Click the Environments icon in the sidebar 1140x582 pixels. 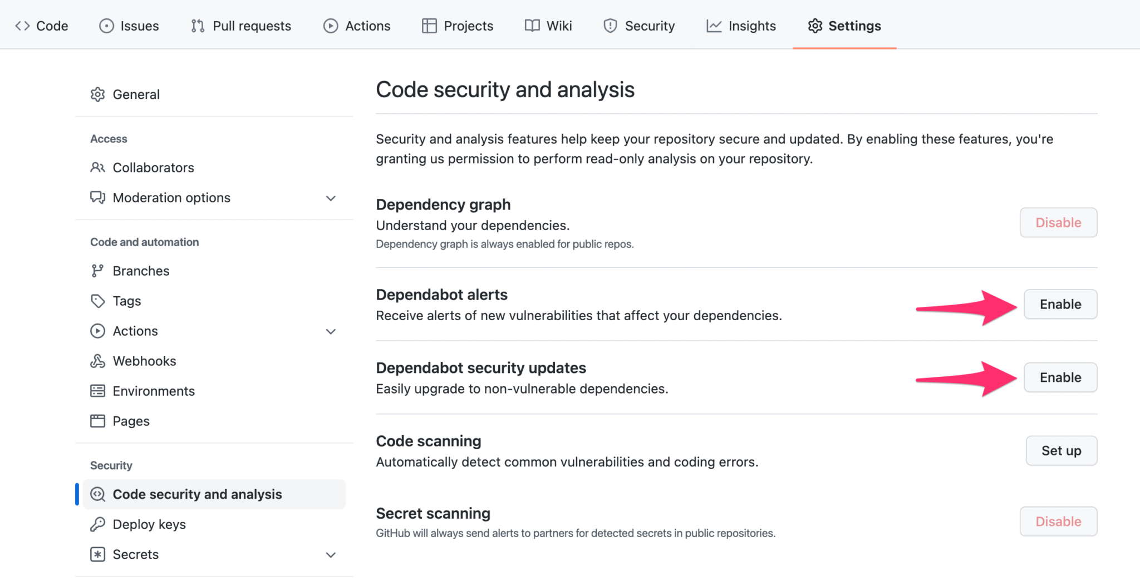pyautogui.click(x=97, y=391)
